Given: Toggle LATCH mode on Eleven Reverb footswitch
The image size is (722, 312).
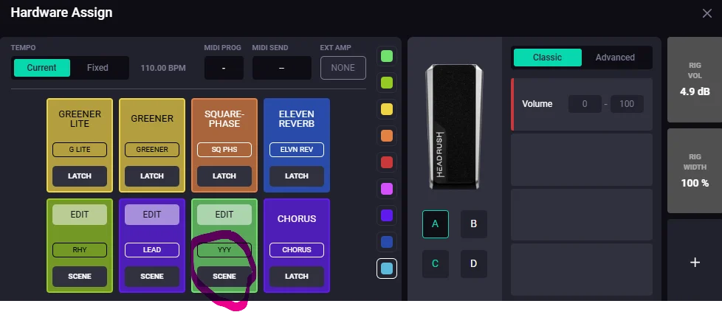Looking at the screenshot, I should (297, 176).
